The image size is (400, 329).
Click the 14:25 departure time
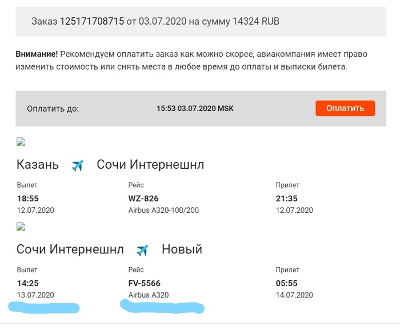[27, 283]
